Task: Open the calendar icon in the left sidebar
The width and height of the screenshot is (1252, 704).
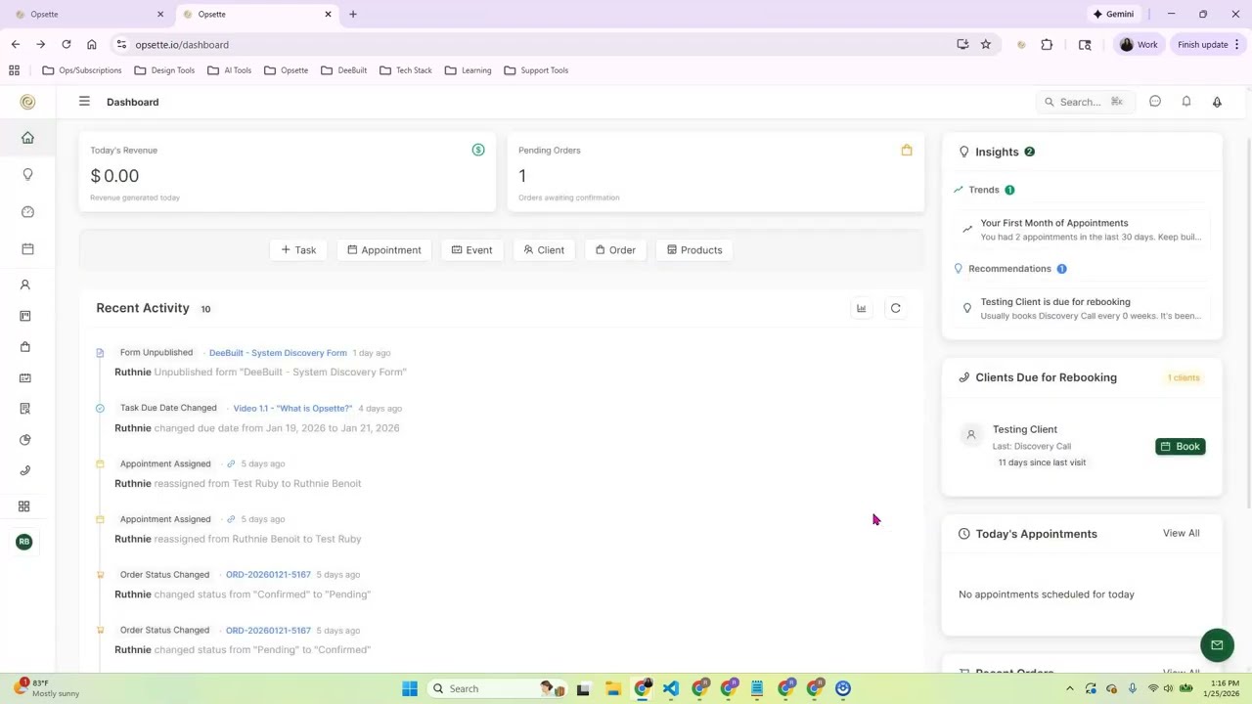Action: [27, 248]
